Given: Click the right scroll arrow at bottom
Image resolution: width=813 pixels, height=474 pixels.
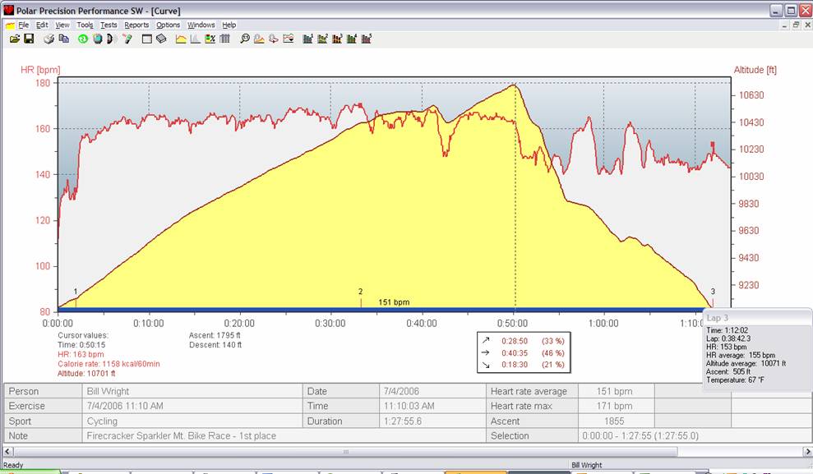Looking at the screenshot, I should click(807, 452).
